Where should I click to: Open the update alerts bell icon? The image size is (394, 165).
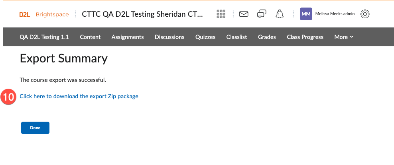pyautogui.click(x=280, y=14)
